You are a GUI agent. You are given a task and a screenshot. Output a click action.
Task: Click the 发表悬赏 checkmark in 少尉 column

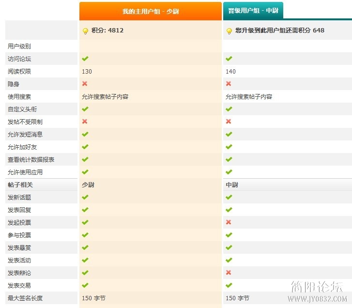click(x=85, y=247)
